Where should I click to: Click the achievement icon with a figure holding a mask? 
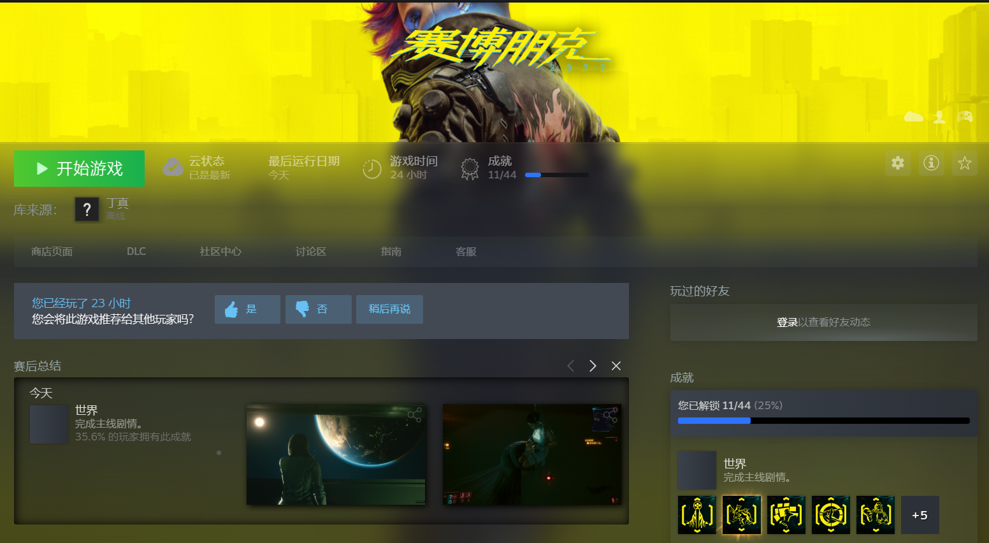pyautogui.click(x=876, y=515)
